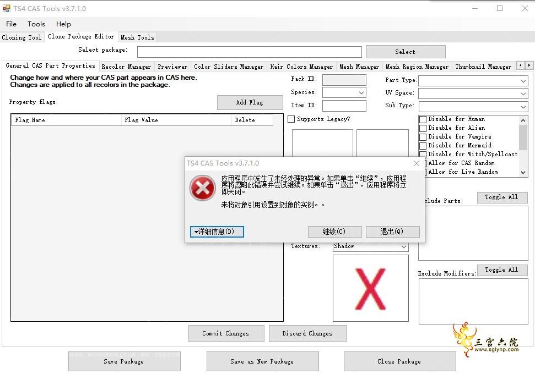The image size is (535, 374).
Task: Enable Disable for Vampire checkbox
Action: tap(423, 137)
